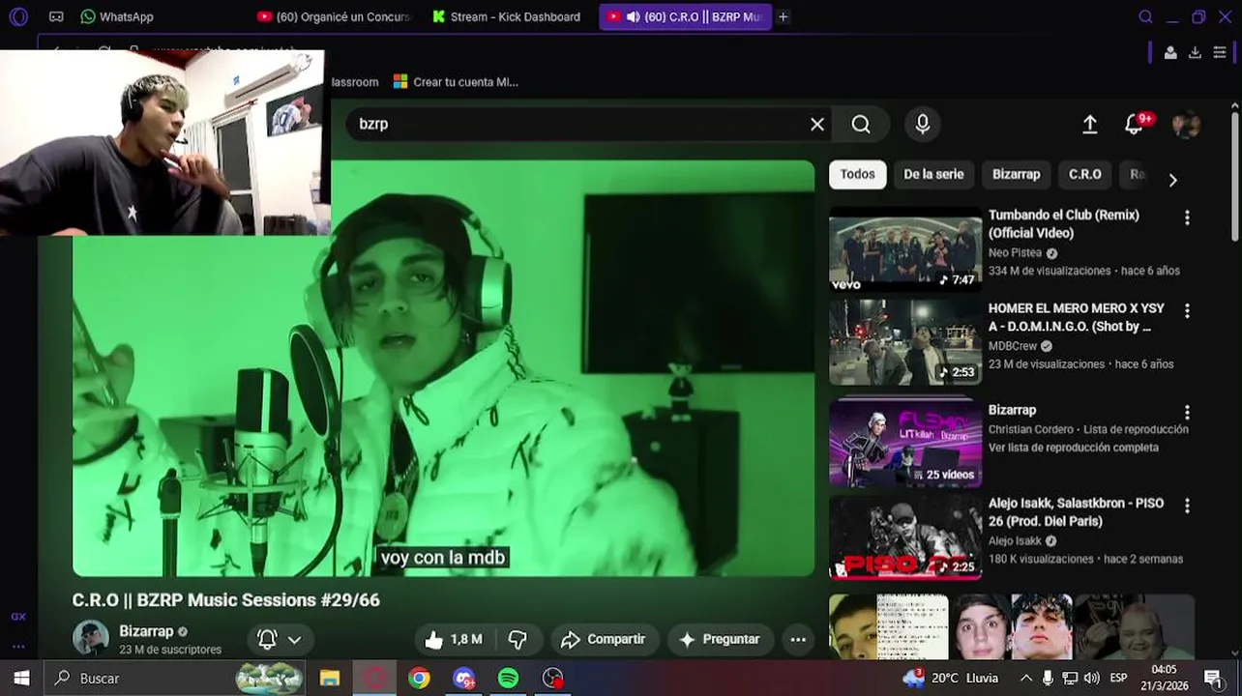Open the Opera easy setup sliders icon

tap(1220, 52)
